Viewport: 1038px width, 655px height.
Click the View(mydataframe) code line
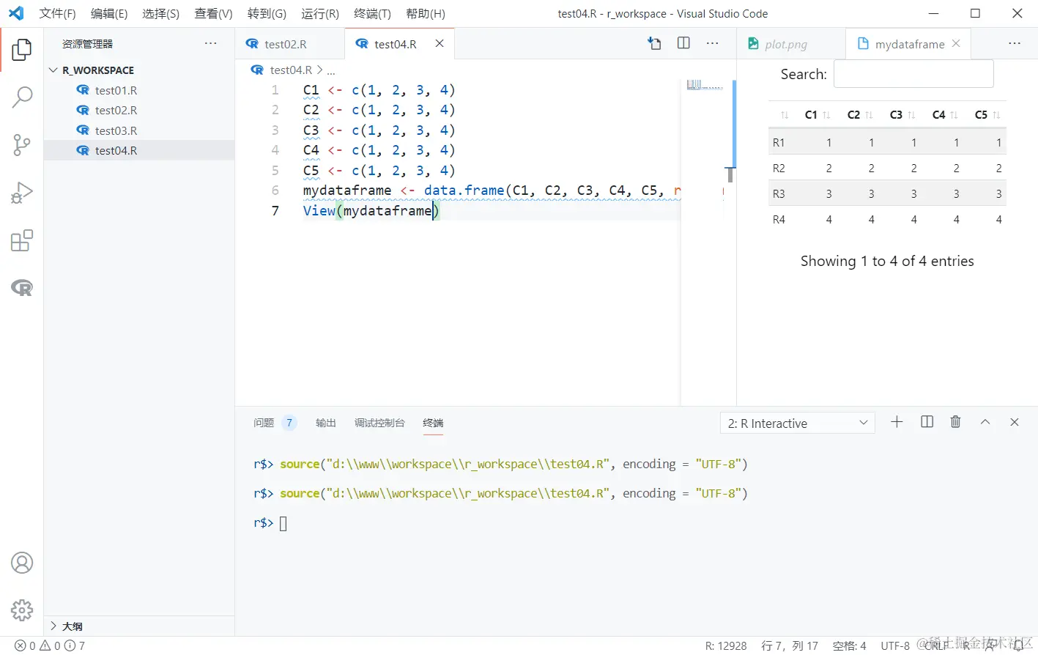(x=371, y=211)
